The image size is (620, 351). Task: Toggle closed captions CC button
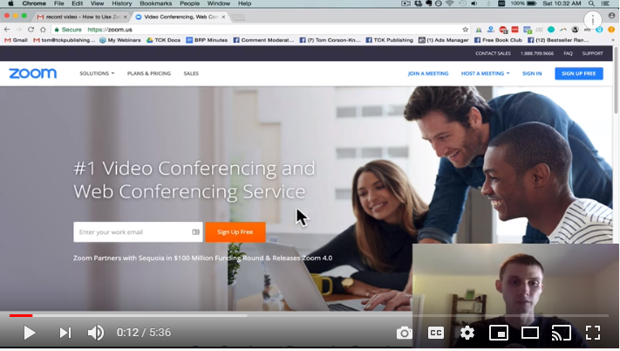coord(436,333)
